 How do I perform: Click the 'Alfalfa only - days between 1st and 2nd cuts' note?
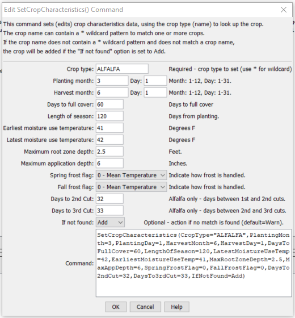(x=227, y=199)
